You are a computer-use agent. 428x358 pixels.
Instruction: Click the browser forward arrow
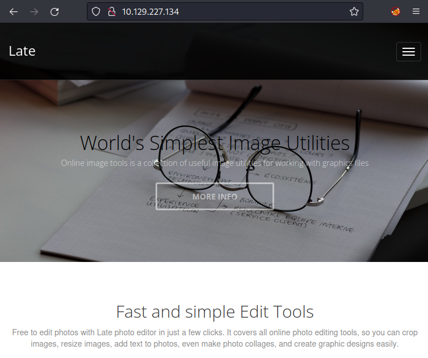(x=34, y=12)
